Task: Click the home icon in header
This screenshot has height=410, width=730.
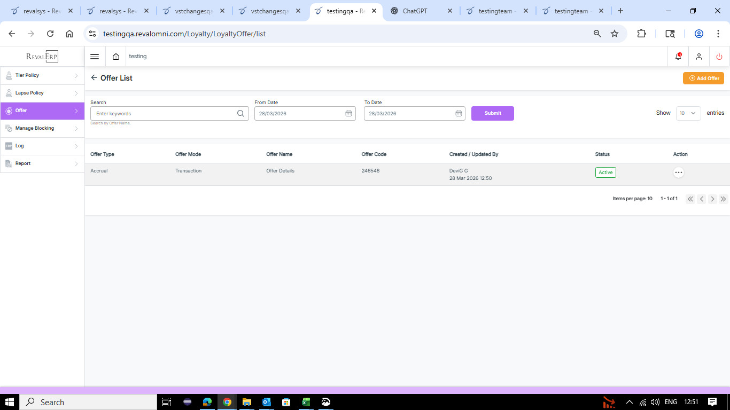Action: [x=116, y=57]
